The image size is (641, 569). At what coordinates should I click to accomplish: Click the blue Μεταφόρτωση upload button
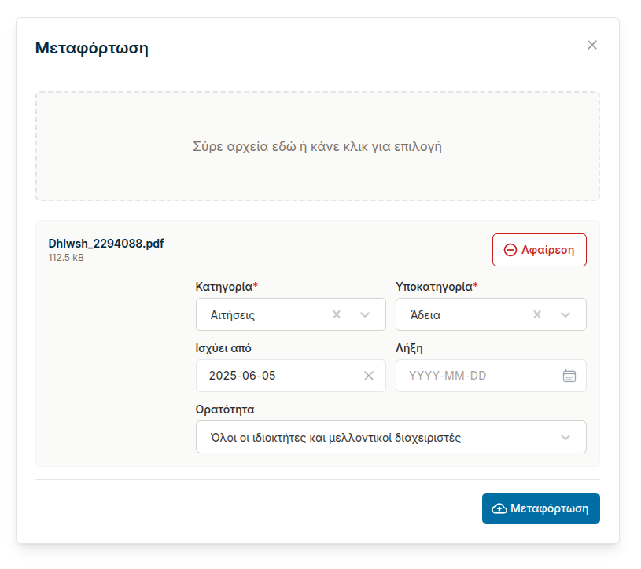540,508
